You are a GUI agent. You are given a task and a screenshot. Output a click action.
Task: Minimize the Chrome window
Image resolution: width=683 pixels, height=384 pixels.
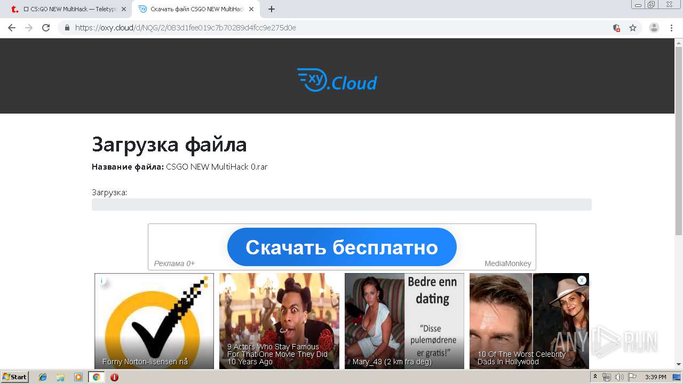coord(638,4)
